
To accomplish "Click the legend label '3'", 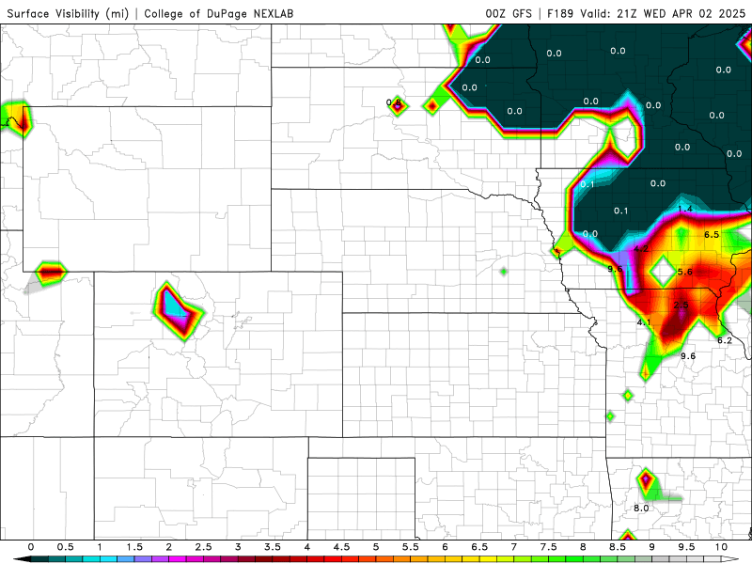I will [238, 547].
